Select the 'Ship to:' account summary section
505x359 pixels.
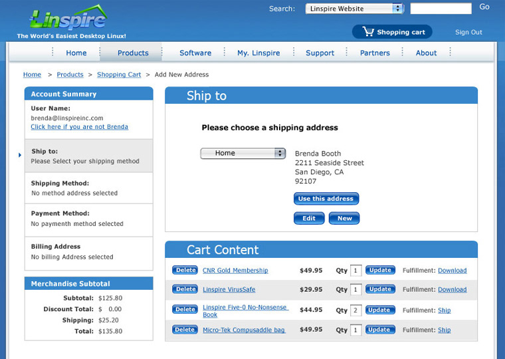(89, 156)
